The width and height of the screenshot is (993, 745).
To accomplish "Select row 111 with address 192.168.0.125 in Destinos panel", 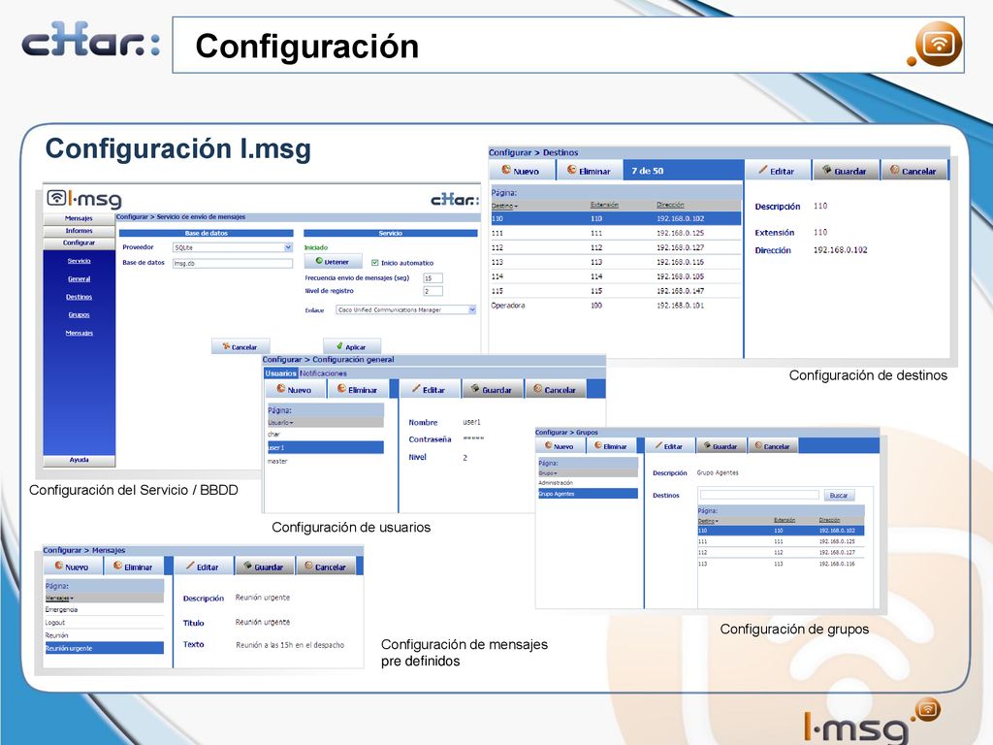I will pyautogui.click(x=616, y=233).
